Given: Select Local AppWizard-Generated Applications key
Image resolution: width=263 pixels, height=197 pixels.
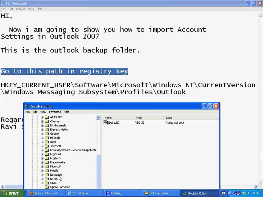Looking at the screenshot, I should click(73, 150).
